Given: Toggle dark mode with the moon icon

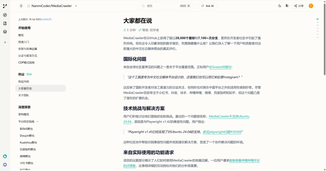Looking at the screenshot, I should [x=280, y=6].
